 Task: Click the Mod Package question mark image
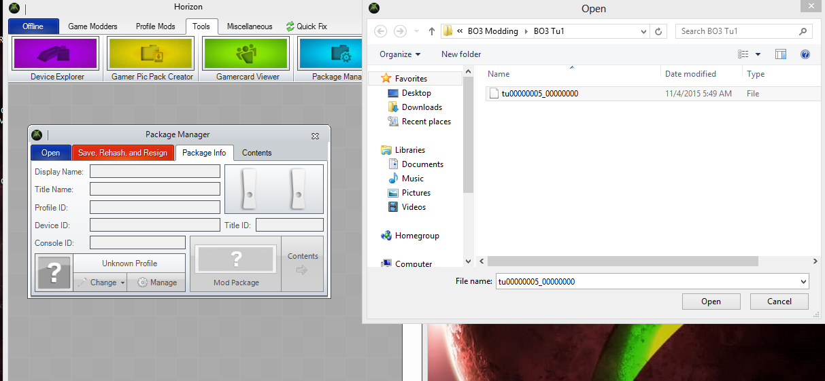click(236, 259)
